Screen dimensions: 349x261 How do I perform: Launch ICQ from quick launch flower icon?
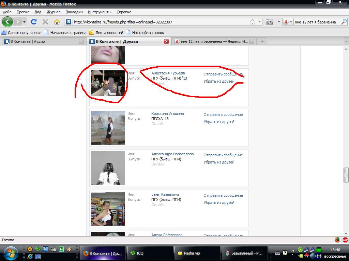click(38, 249)
